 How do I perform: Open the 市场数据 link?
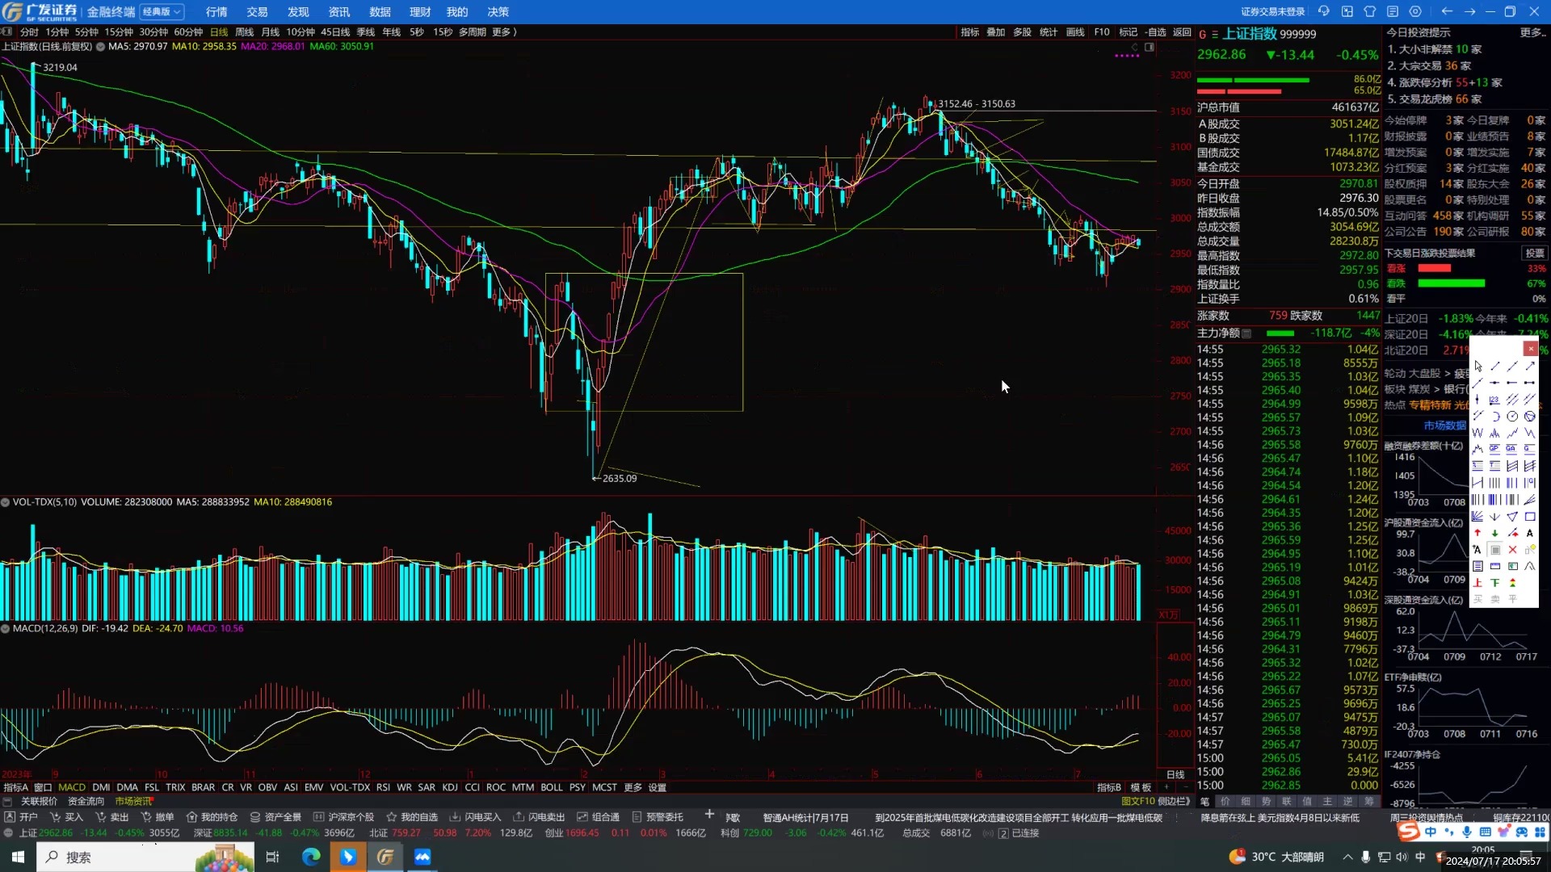tap(1444, 426)
